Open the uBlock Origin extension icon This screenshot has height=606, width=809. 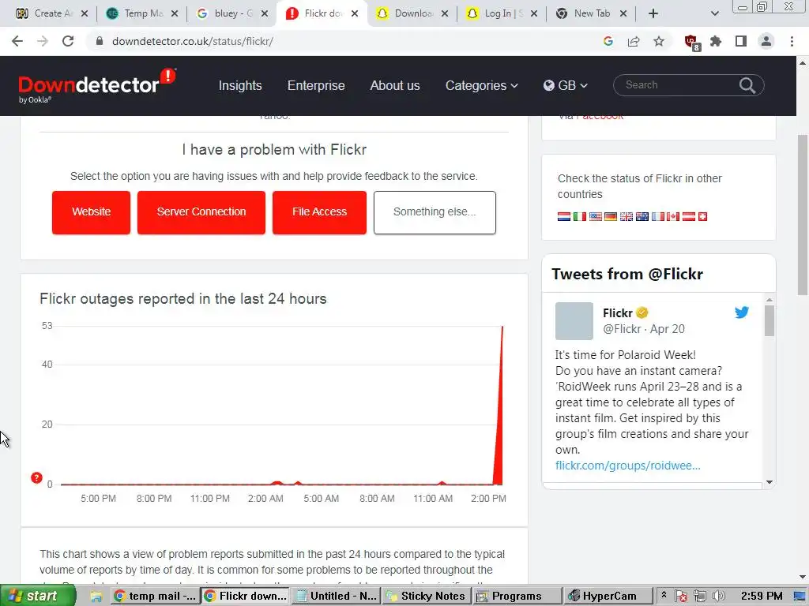pyautogui.click(x=691, y=42)
